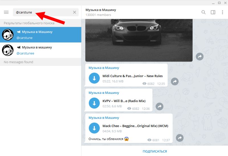Click views eye icon on 12:37 message

(x=149, y=140)
